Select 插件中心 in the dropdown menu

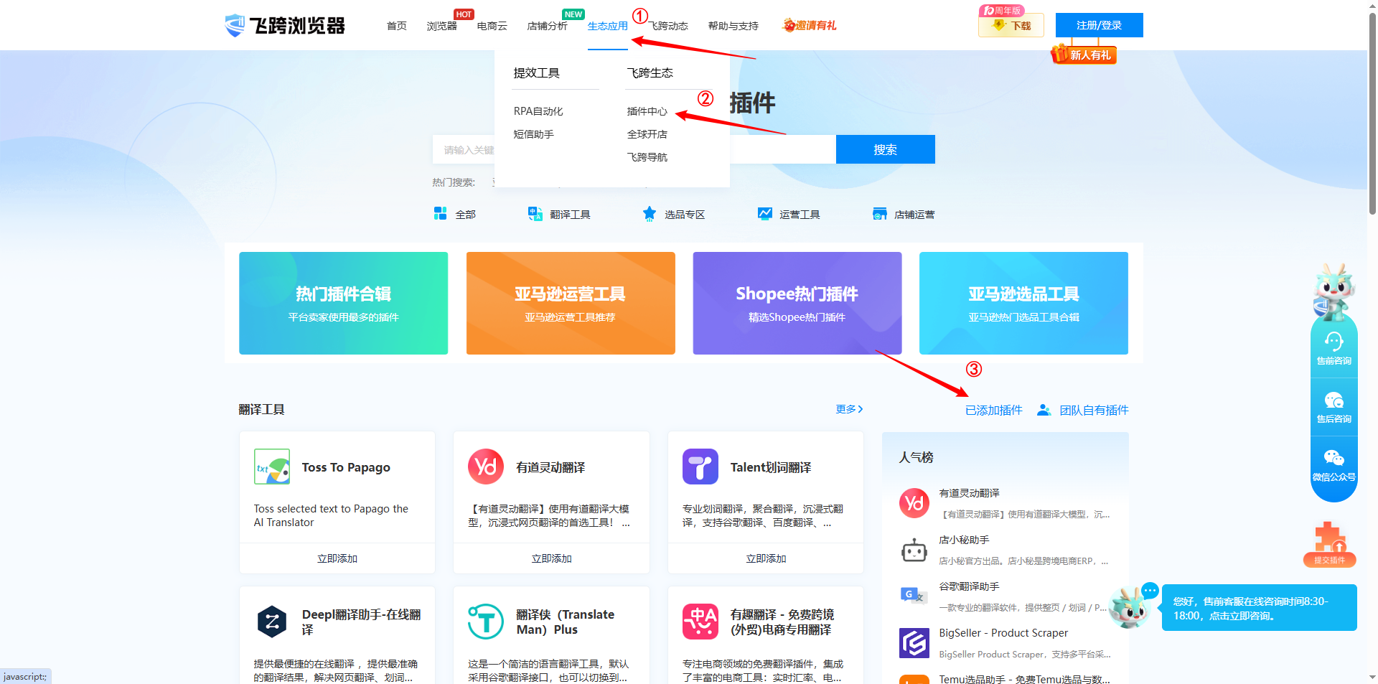[x=647, y=111]
